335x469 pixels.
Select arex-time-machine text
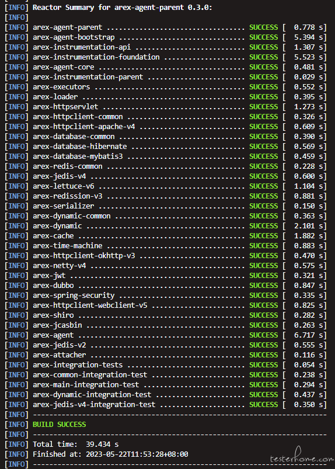67,245
